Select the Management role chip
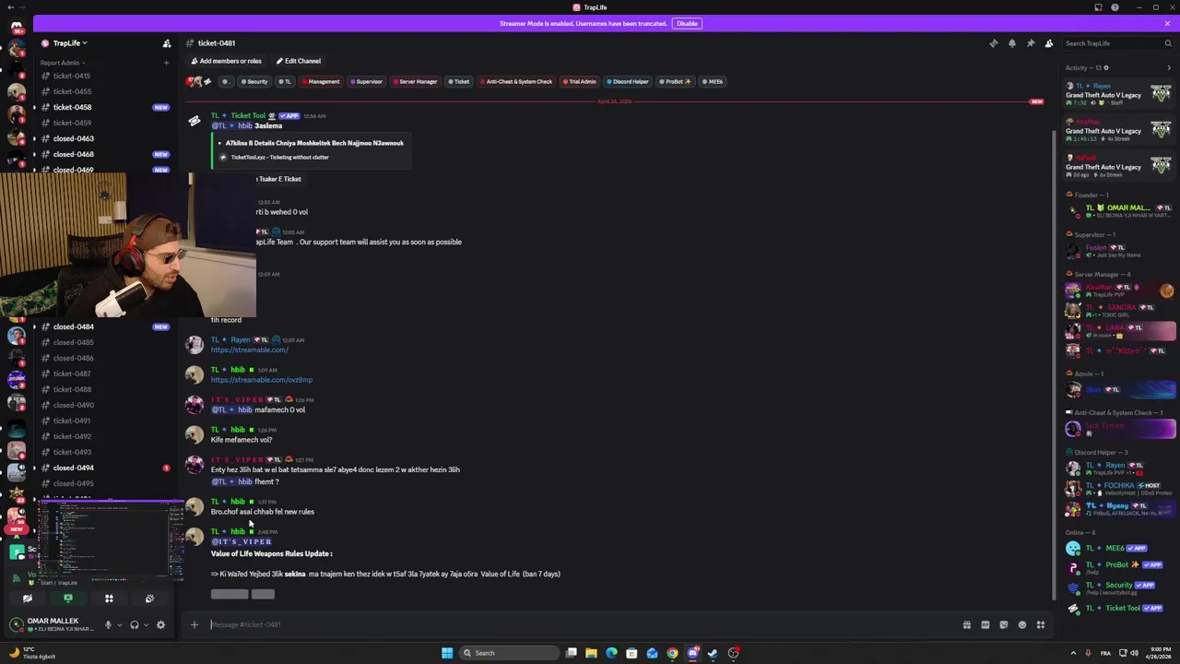The width and height of the screenshot is (1180, 664). point(321,81)
